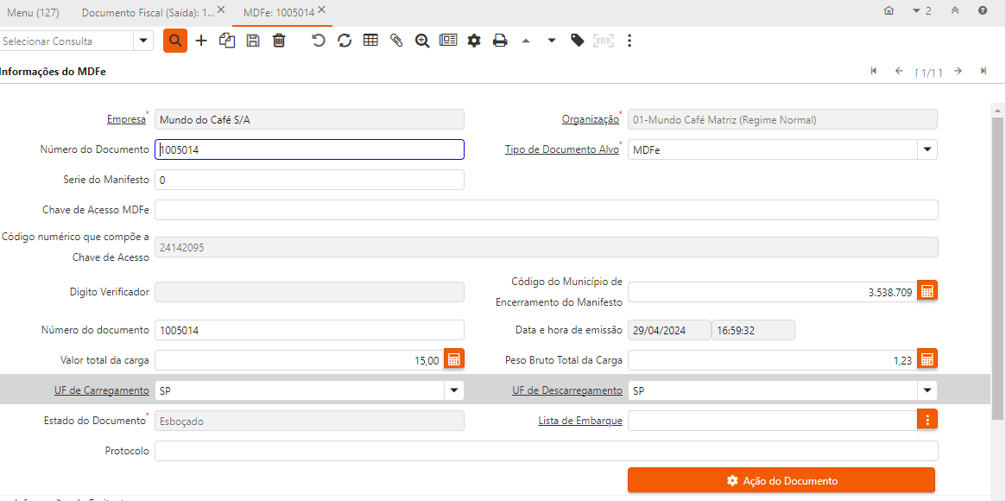Click the help question mark icon
This screenshot has width=1006, height=501.
(x=983, y=11)
